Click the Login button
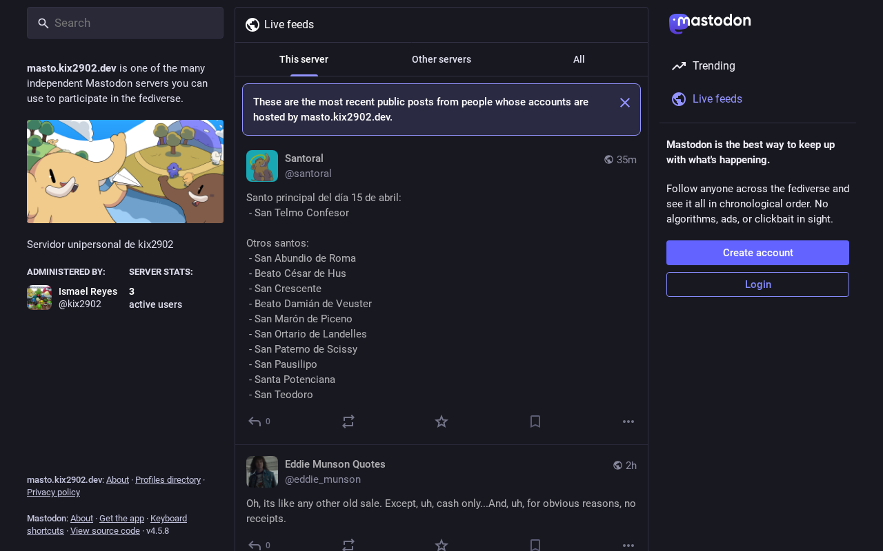The height and width of the screenshot is (551, 883). click(757, 284)
